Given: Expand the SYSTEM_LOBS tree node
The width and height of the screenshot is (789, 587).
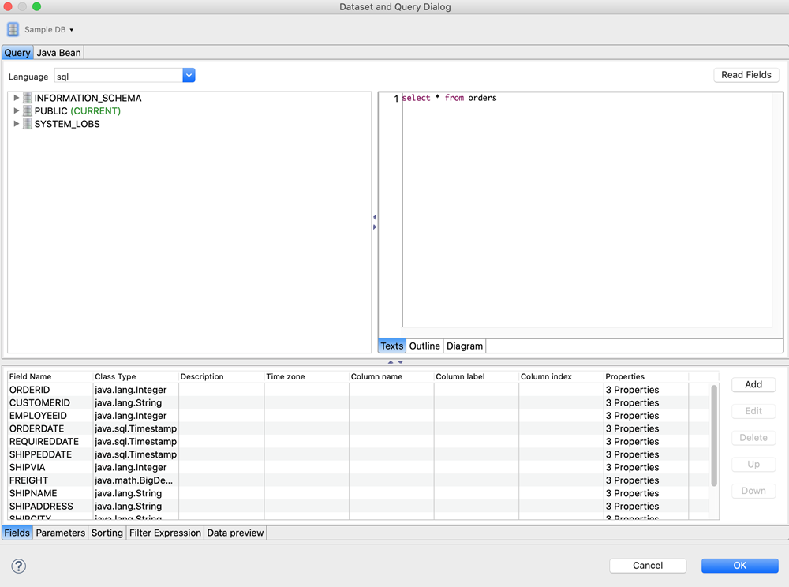Looking at the screenshot, I should point(16,124).
